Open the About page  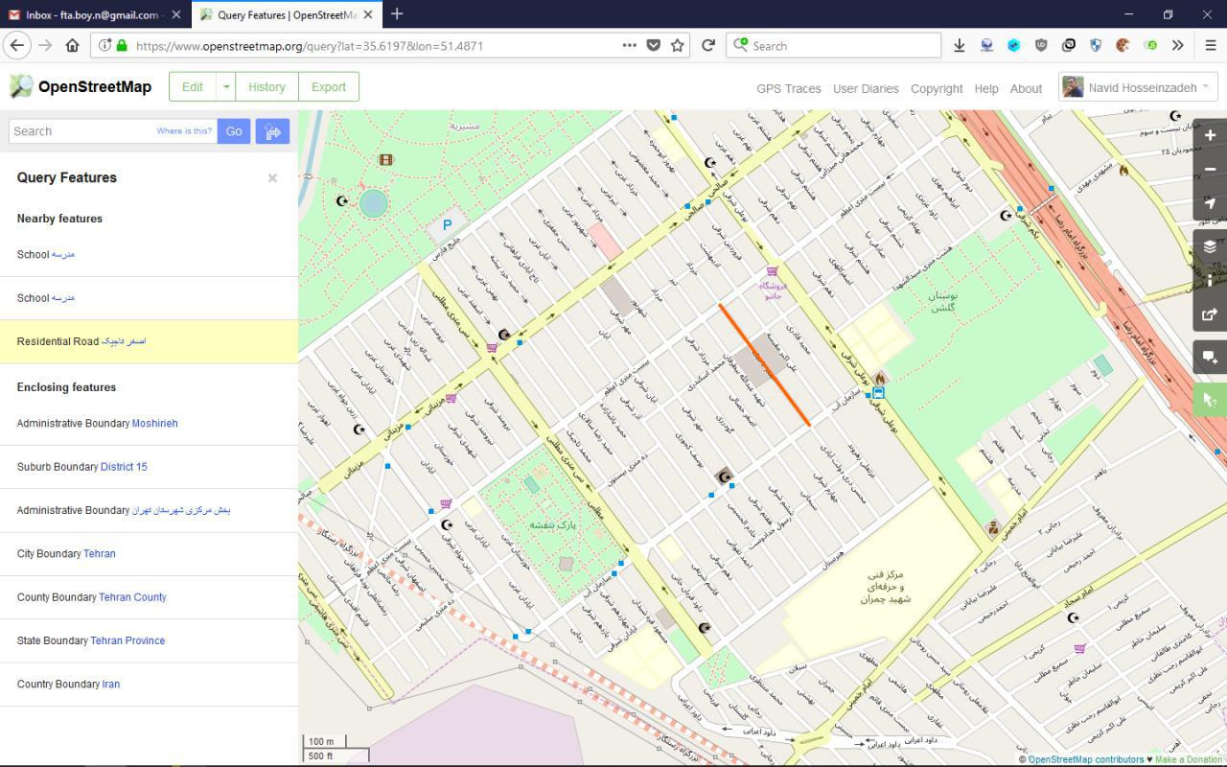tap(1026, 88)
